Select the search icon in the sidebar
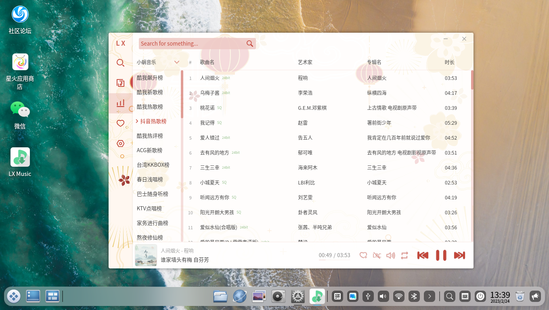This screenshot has width=549, height=310. coord(120,63)
